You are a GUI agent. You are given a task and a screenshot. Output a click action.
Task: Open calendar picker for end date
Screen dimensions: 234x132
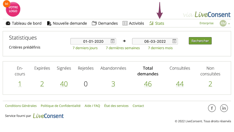(x=174, y=41)
